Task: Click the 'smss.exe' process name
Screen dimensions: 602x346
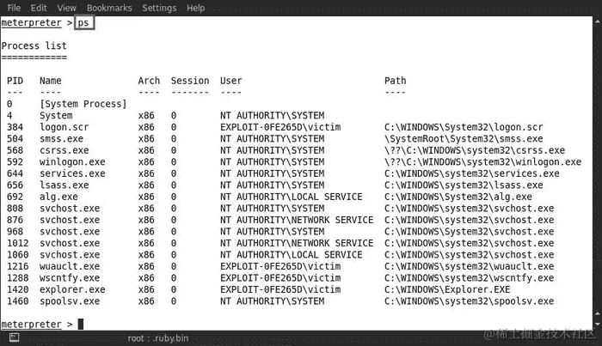Action: (61, 139)
